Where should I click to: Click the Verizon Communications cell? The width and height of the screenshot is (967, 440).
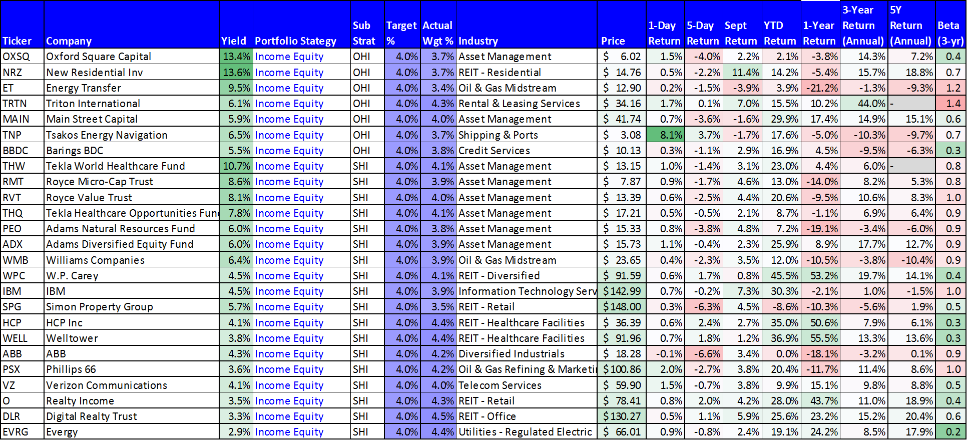[x=132, y=385]
